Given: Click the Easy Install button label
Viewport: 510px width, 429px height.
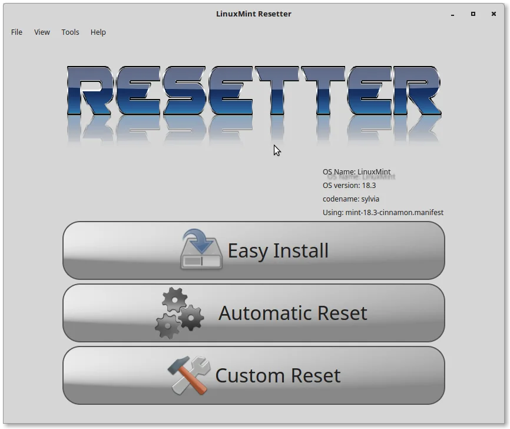Looking at the screenshot, I should [278, 250].
